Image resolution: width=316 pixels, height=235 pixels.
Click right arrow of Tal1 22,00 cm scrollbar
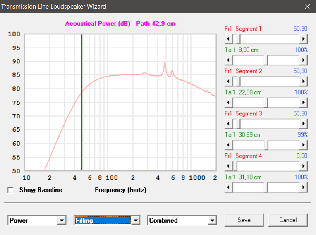point(303,102)
